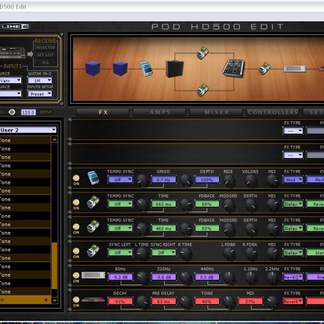Select the first blue cube block in signal chain

coord(93,69)
